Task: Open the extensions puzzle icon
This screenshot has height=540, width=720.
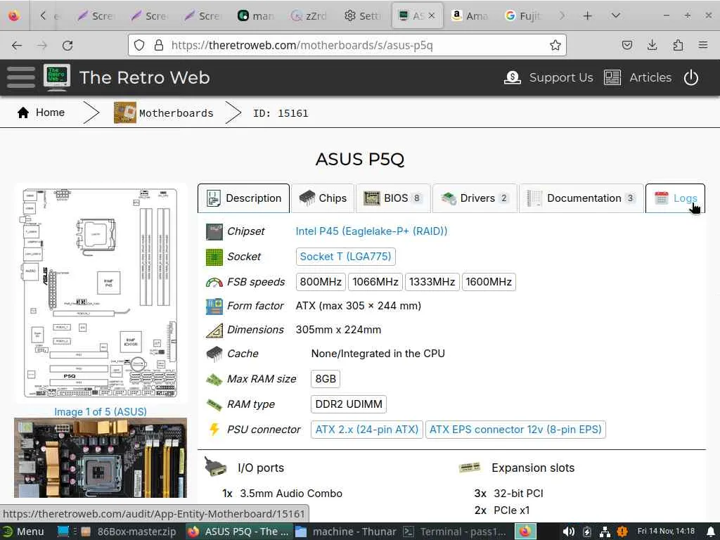Action: click(678, 45)
